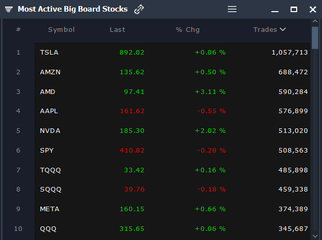Maximize the Most Active Big Board window

(294, 9)
